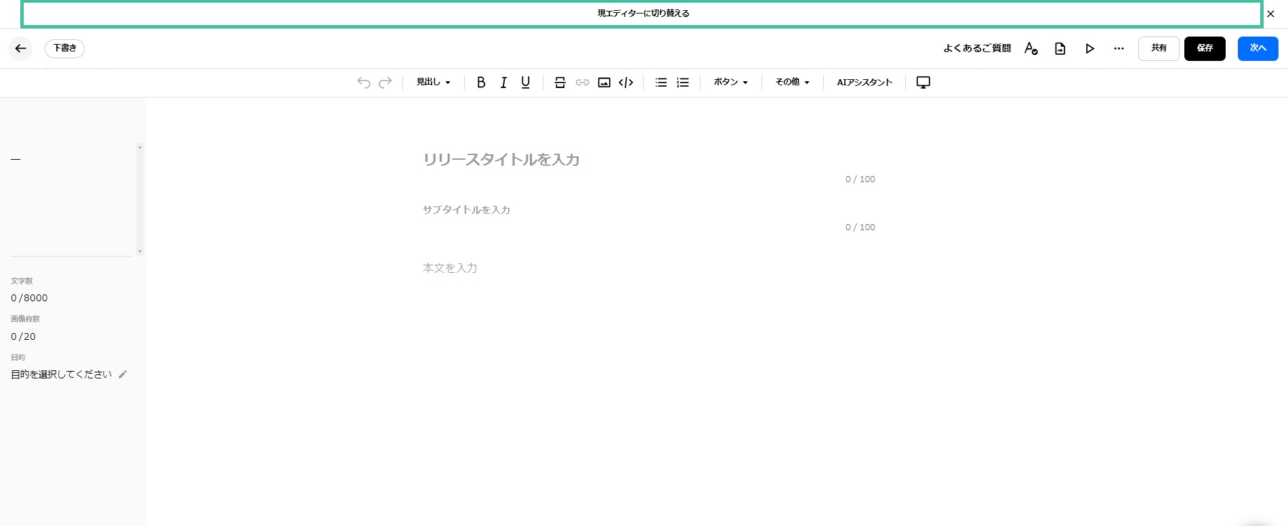This screenshot has height=526, width=1288.
Task: Click the document export icon
Action: [1060, 48]
